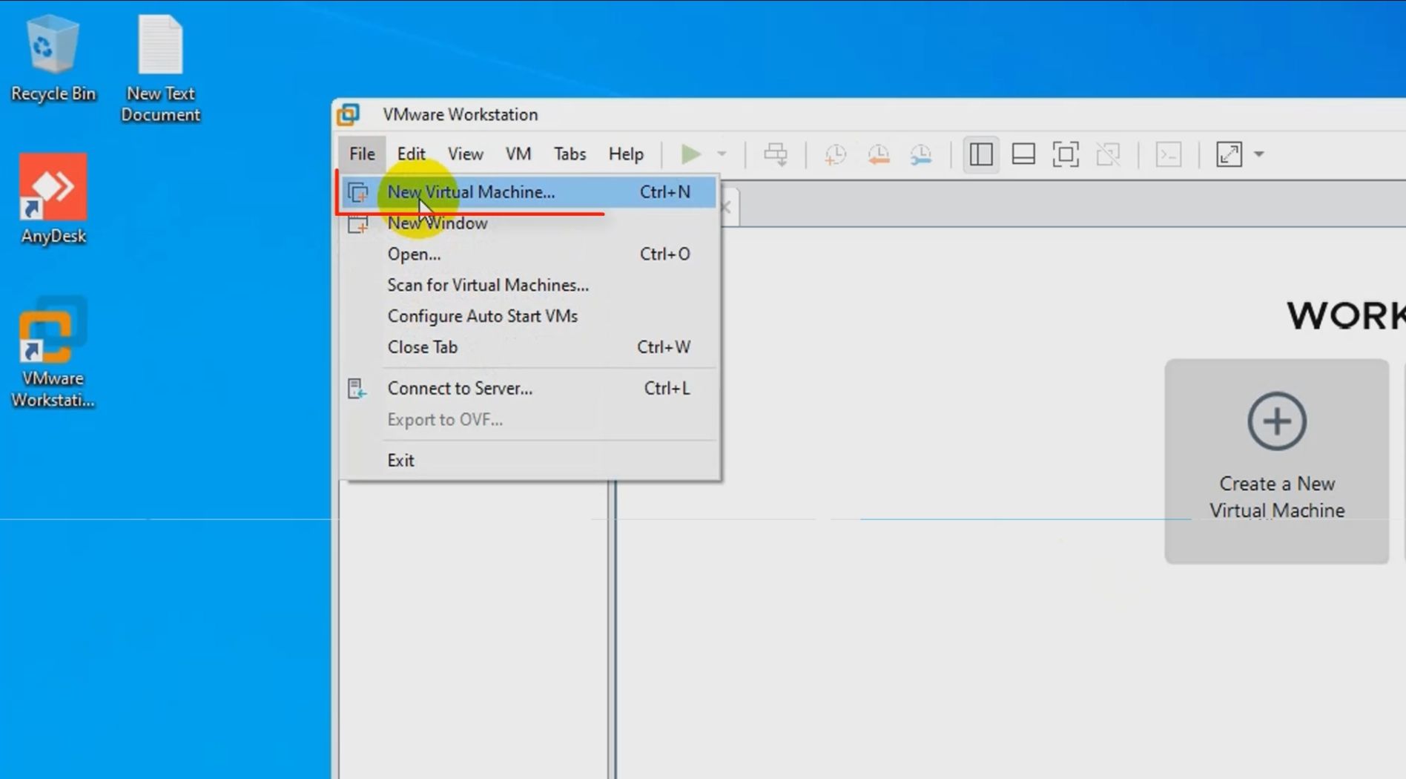The image size is (1406, 779).
Task: Choose New Window menu entry
Action: pyautogui.click(x=529, y=223)
